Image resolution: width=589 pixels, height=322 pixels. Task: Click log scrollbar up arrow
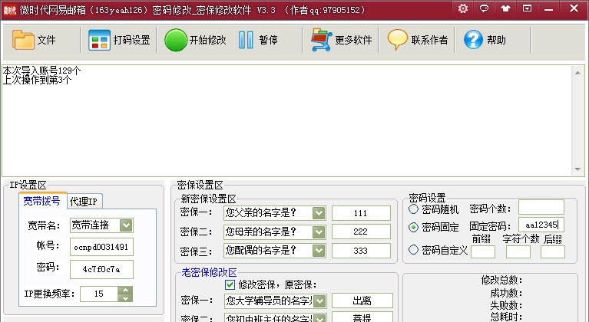(577, 73)
